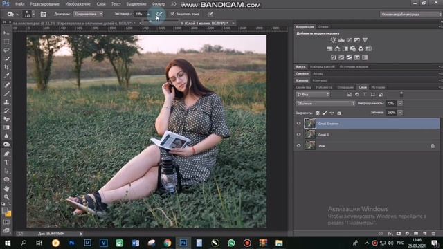Add Vibrance adjustment (triangle icon)
Viewport: 443px width, 249px height.
(365, 40)
